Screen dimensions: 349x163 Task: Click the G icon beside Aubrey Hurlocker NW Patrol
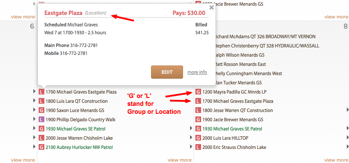tap(41, 147)
